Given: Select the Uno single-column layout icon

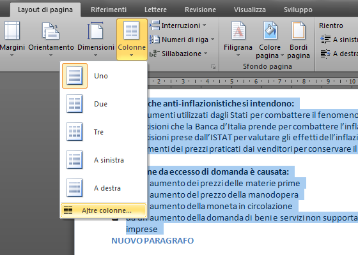Looking at the screenshot, I should pos(75,76).
